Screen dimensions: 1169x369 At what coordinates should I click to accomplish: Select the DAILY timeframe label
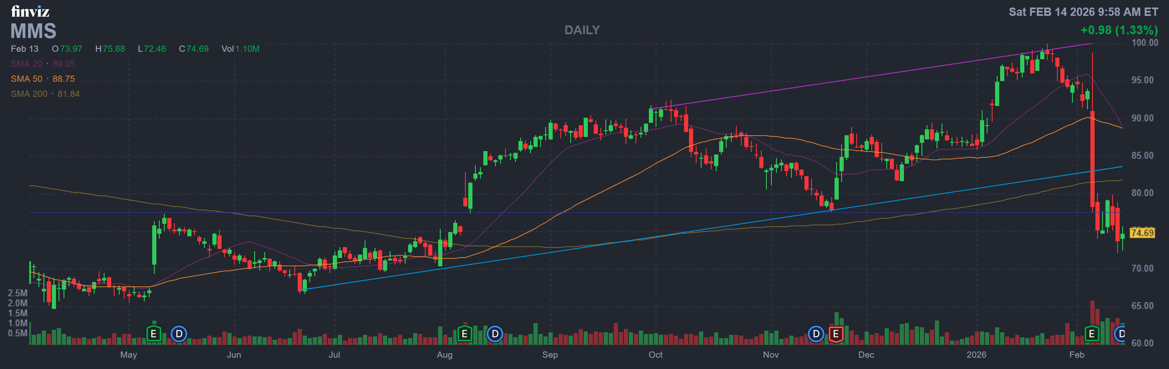[582, 30]
